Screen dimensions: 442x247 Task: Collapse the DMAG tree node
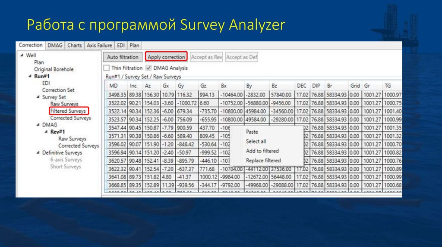(x=38, y=125)
